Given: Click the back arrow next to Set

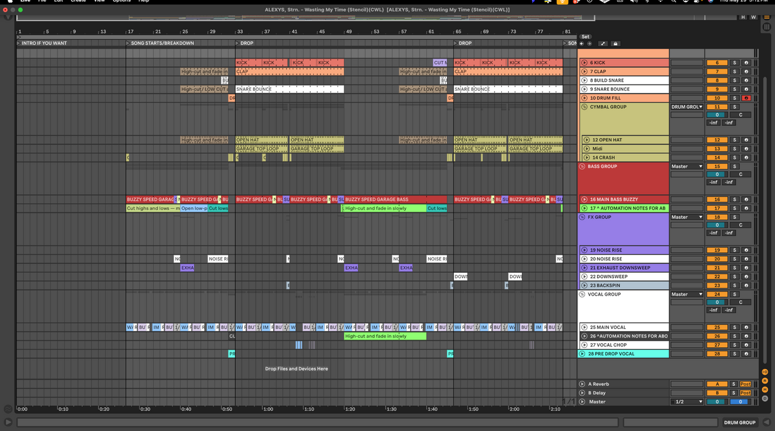Looking at the screenshot, I should (x=581, y=43).
